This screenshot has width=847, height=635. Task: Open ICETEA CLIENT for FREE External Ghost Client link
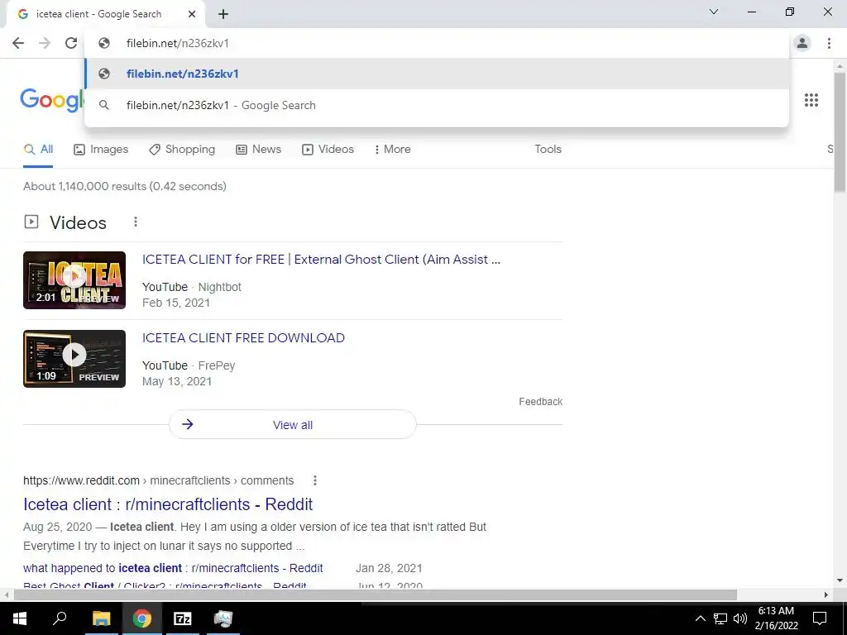(x=322, y=260)
